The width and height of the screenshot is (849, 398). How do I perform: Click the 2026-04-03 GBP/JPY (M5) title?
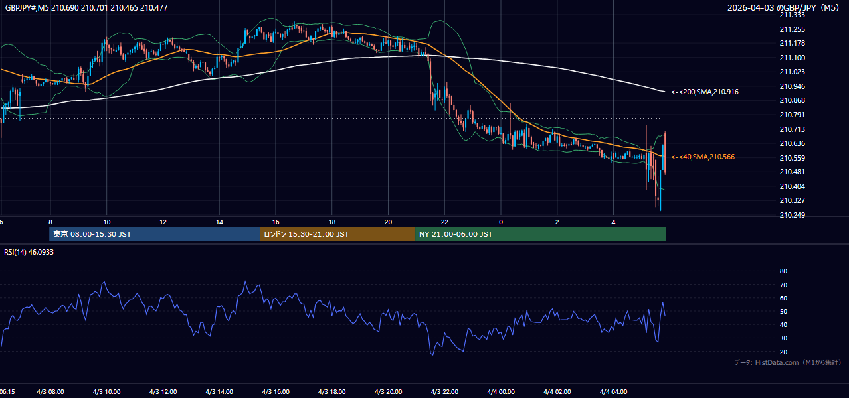pyautogui.click(x=785, y=7)
